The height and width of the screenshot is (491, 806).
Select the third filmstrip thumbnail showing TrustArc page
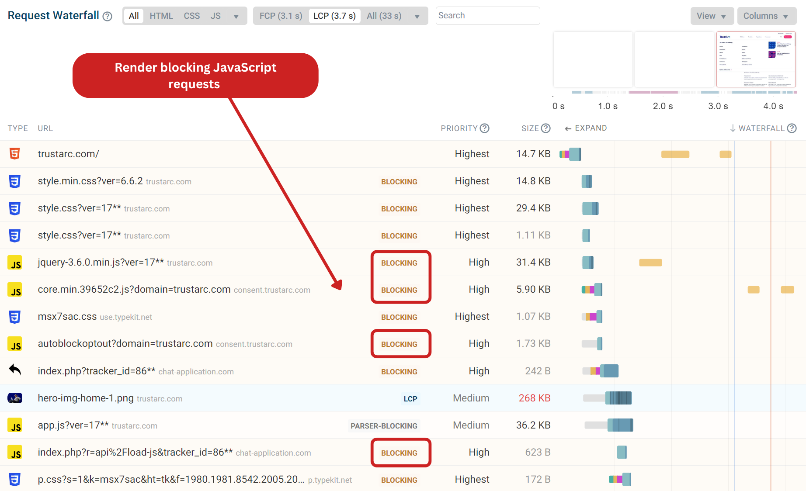pos(756,59)
